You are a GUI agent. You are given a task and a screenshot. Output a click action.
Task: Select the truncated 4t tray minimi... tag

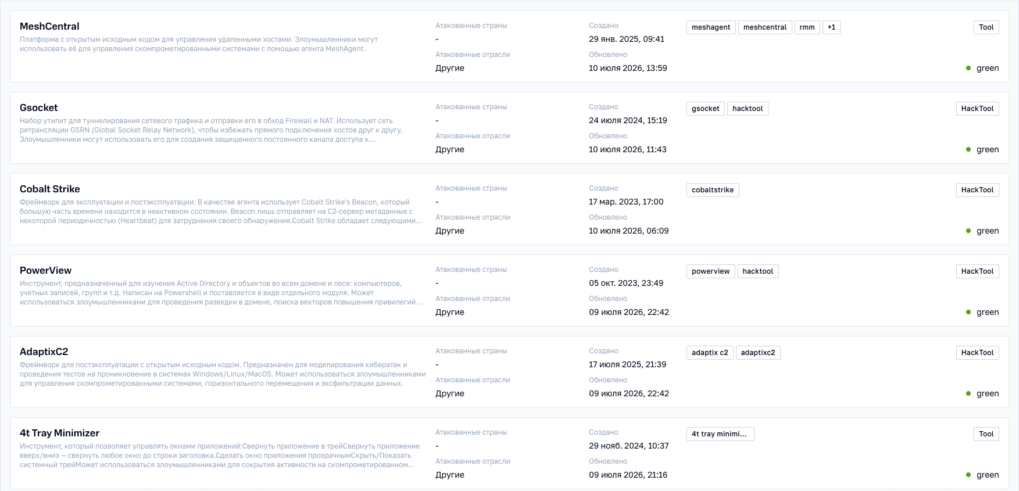720,434
